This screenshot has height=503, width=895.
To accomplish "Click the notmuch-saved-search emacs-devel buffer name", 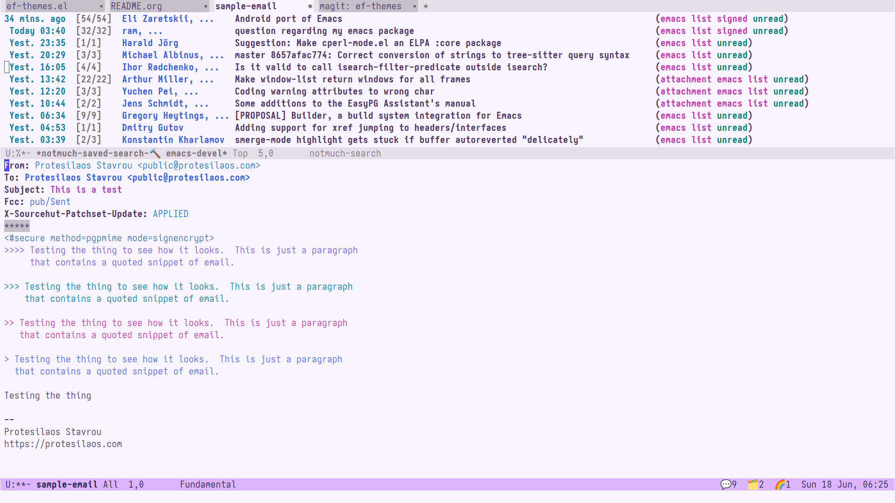I will pos(132,153).
